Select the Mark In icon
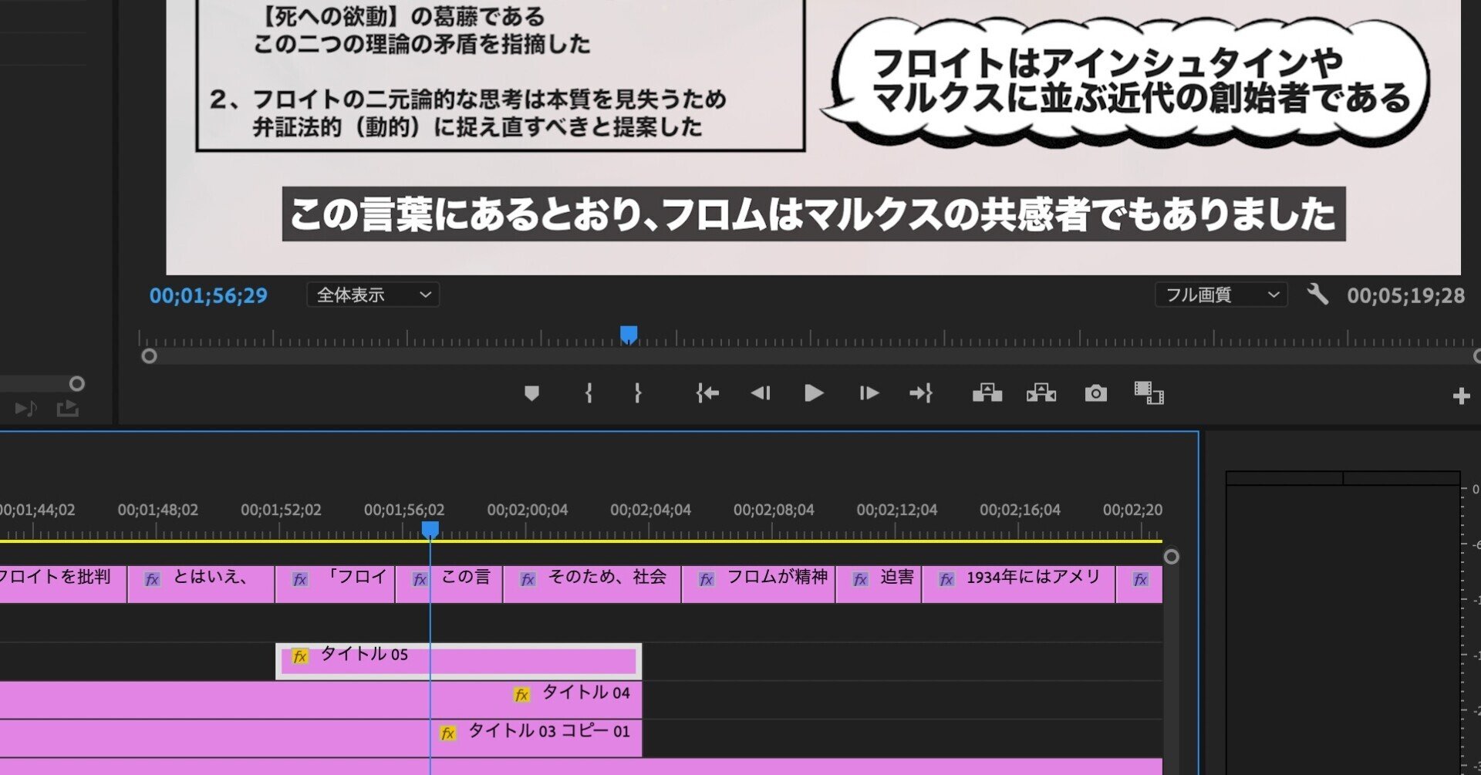The height and width of the screenshot is (775, 1481). 589,393
